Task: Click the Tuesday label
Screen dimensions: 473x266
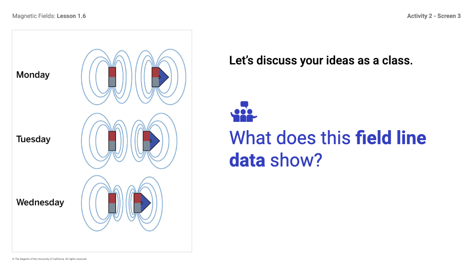Action: click(x=33, y=139)
